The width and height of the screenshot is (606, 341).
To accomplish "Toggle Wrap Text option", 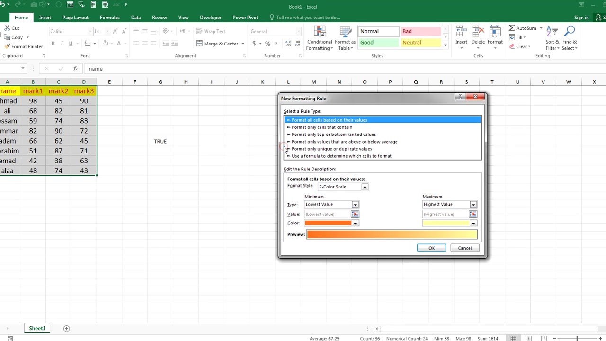I will point(211,31).
